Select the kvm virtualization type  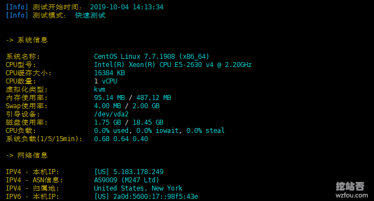tap(100, 90)
